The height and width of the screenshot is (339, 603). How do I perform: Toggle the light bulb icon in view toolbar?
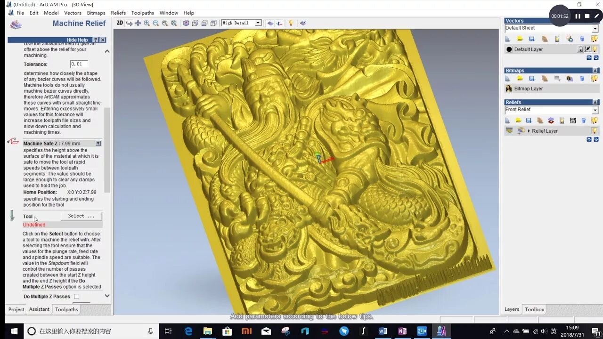pos(291,23)
